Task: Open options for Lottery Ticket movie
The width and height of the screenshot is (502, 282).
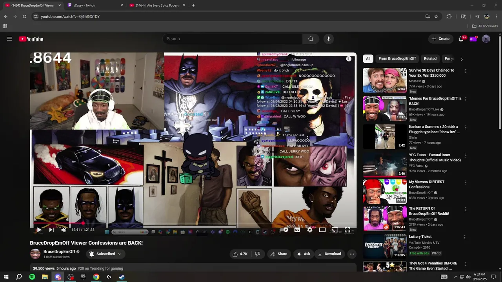Action: click(465, 237)
